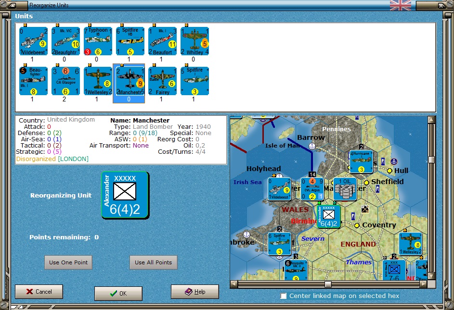Open the Help button
This screenshot has width=454, height=310.
195,291
